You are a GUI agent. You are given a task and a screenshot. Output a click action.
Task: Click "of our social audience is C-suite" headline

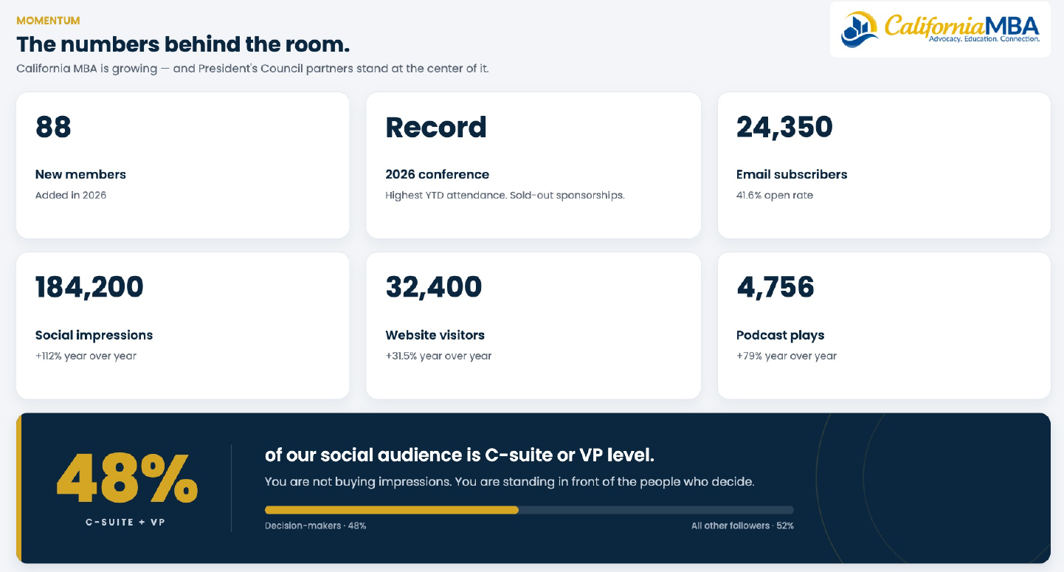click(460, 455)
